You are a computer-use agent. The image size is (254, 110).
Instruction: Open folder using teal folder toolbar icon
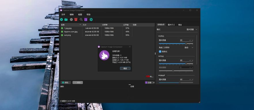click(66, 19)
